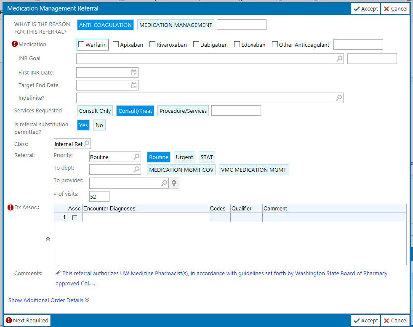The width and height of the screenshot is (413, 327).
Task: Select MEDICATION MANAGEMENT referral reason
Action: point(176,25)
